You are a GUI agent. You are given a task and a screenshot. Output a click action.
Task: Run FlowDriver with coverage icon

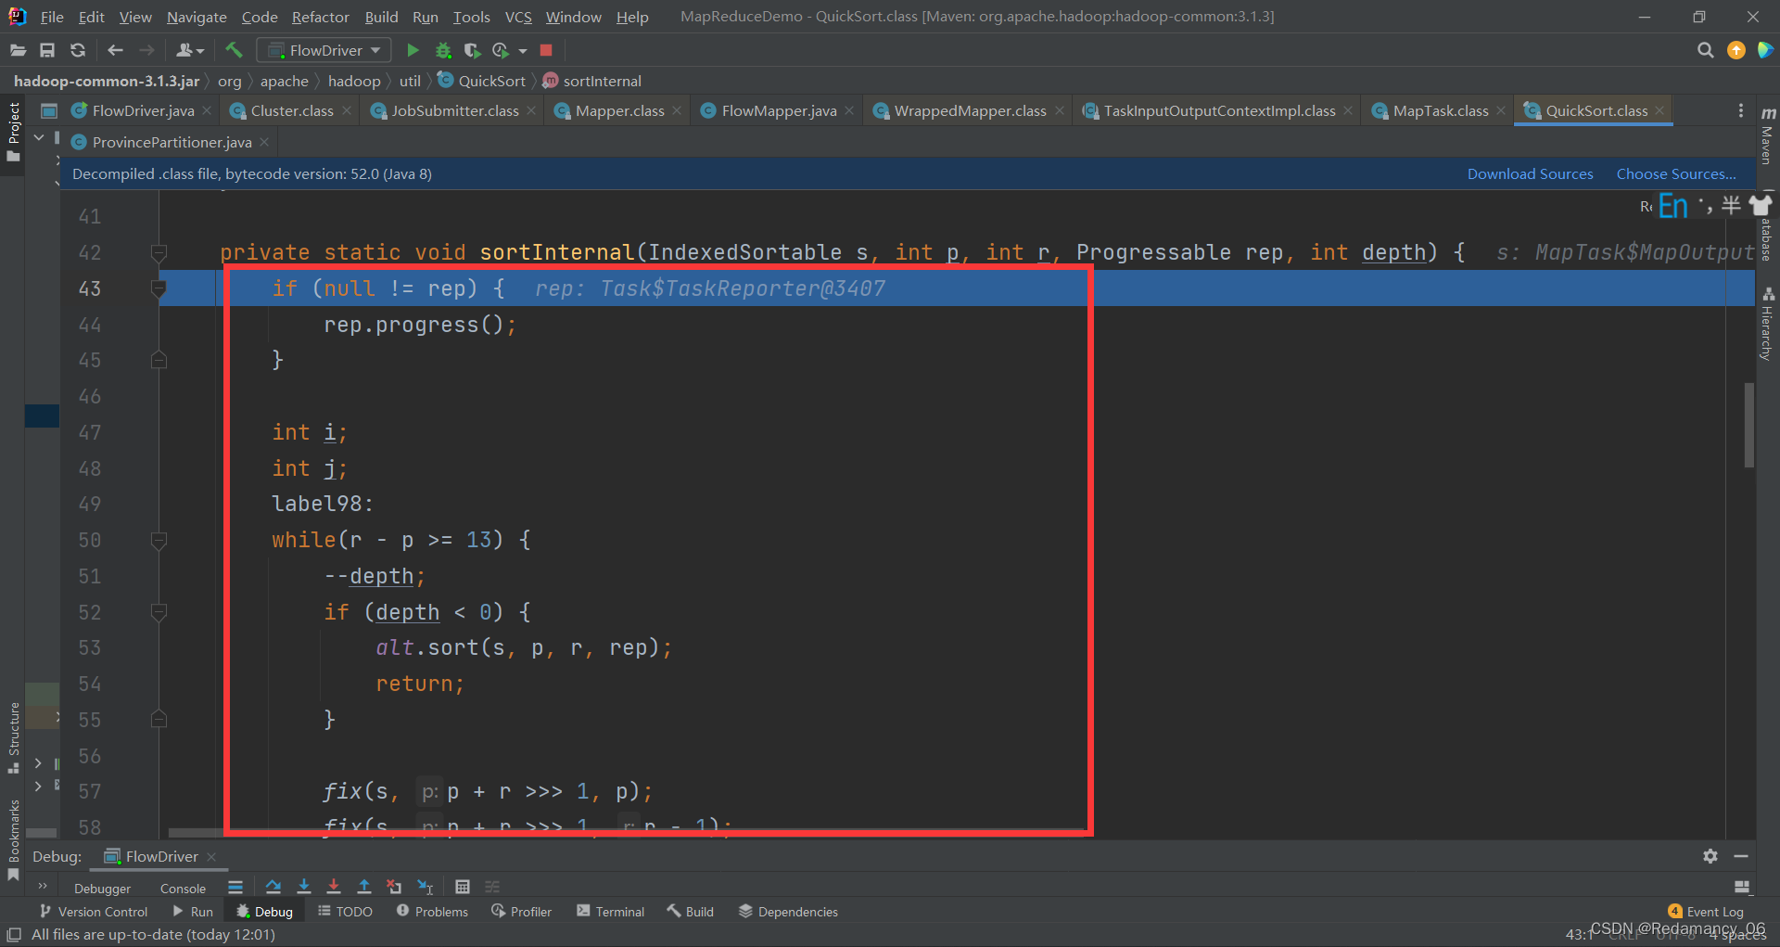coord(472,50)
